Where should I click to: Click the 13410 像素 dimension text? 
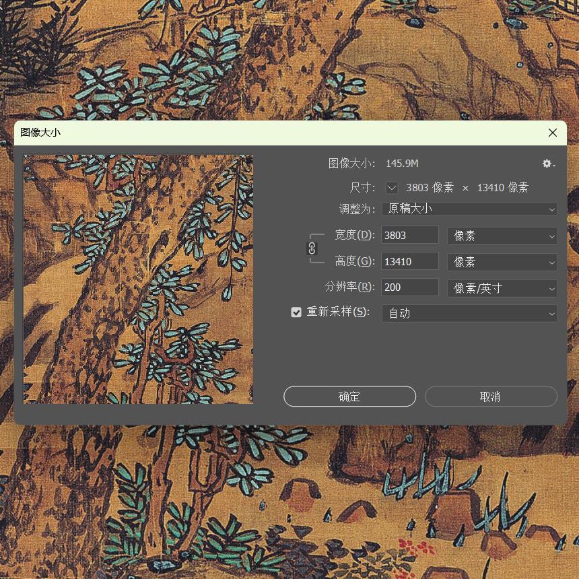502,188
